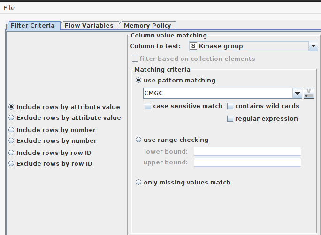This screenshot has height=235, width=321.
Task: Tick the contains wild cards checkbox
Action: pyautogui.click(x=230, y=106)
